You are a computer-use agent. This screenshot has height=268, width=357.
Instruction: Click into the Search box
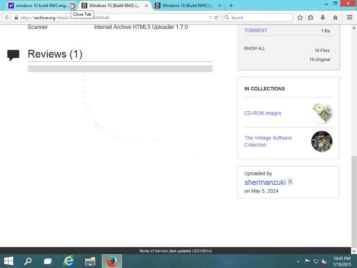point(258,17)
